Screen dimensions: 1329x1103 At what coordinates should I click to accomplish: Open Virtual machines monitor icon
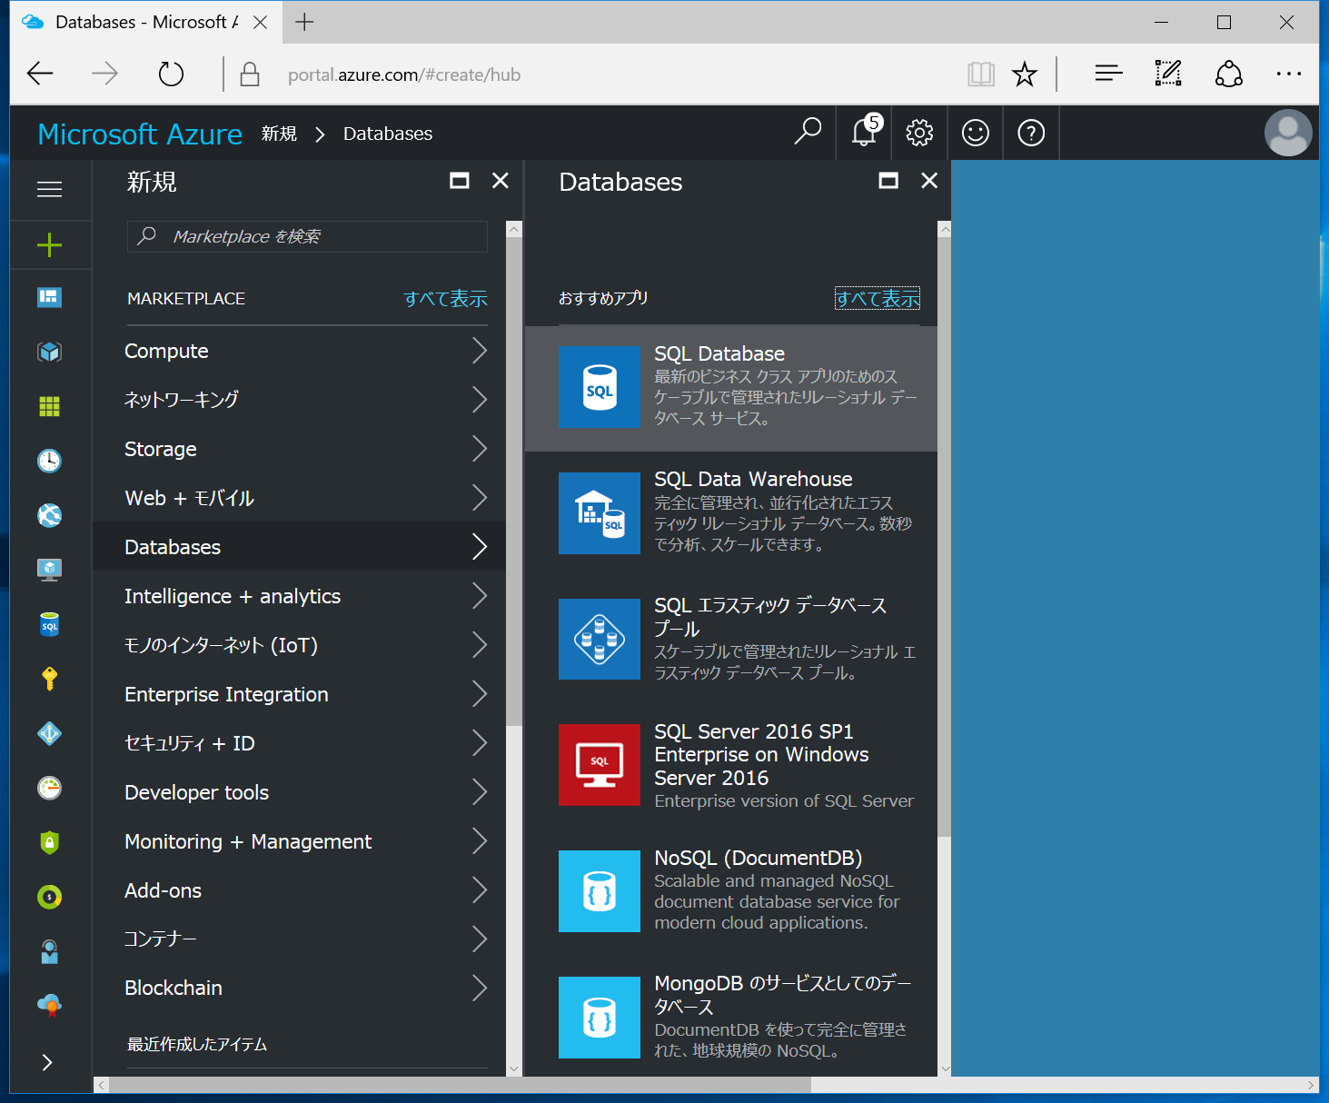pos(49,570)
